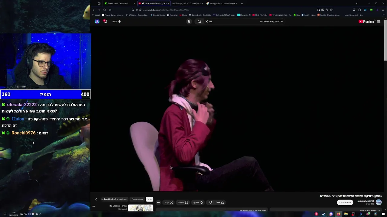
Task: Open the New chat bookmark
Action: click(172, 15)
